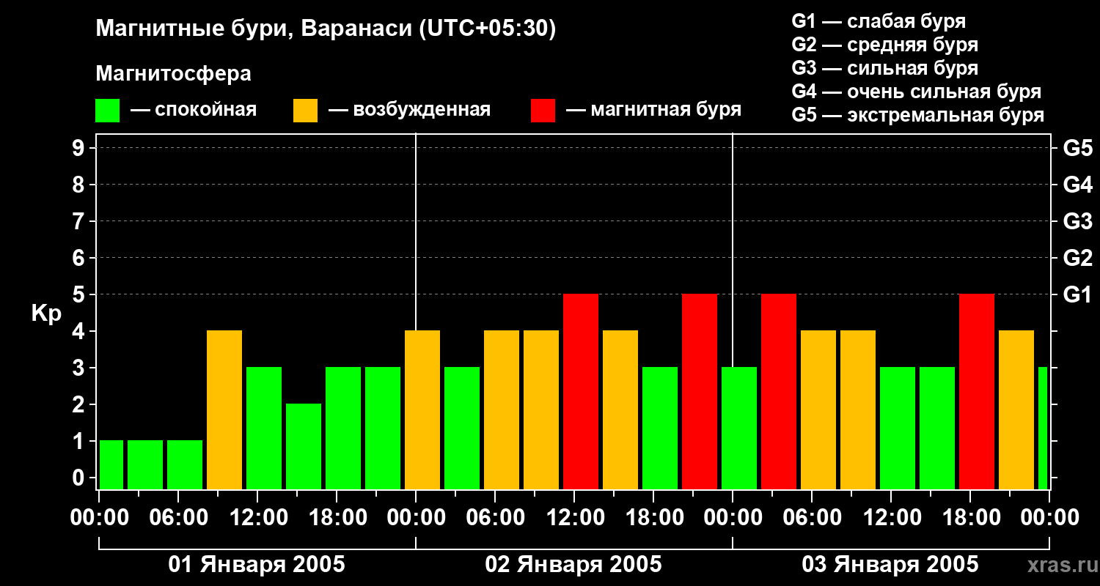
Task: Click the 'G2' label on right axis
Action: coord(1077,258)
